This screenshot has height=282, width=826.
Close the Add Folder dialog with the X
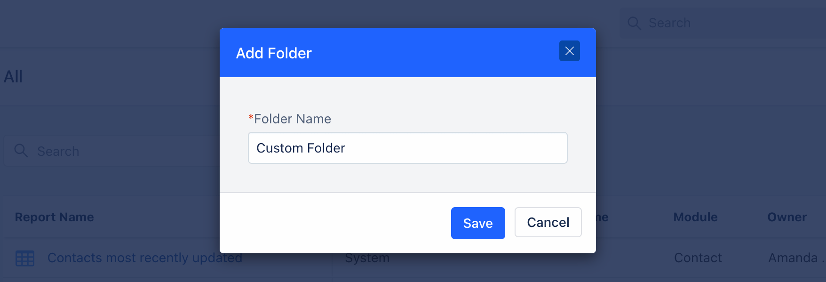(569, 51)
